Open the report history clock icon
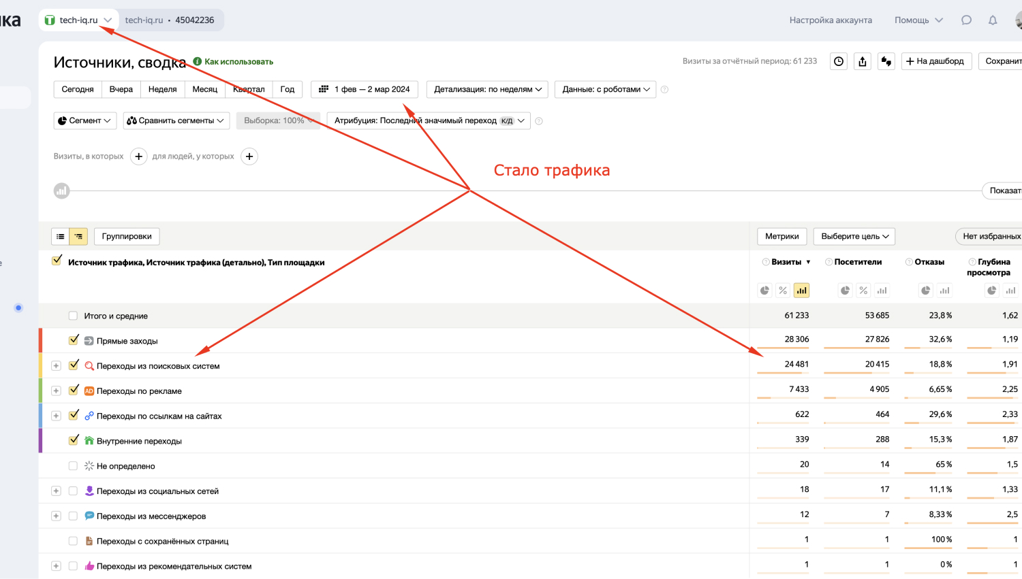This screenshot has height=579, width=1022. (x=839, y=61)
